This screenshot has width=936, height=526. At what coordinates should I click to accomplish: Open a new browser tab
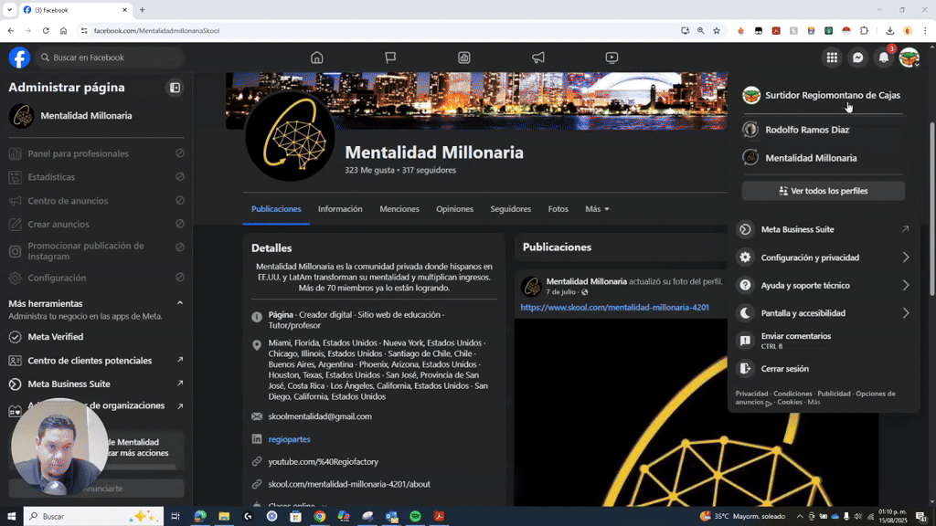coord(142,9)
